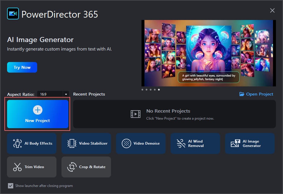Go to second banner slide dot
Screen dimensions: 283x194
click(147, 90)
